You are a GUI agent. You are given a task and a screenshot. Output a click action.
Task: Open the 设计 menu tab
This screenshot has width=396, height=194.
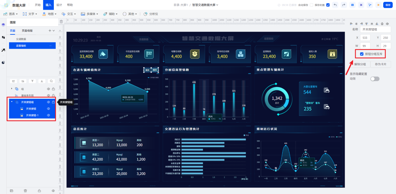[x=59, y=5]
